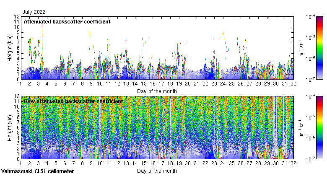327x176 pixels.
Task: Click the m⁻¹ sr⁻¹ unit label of the raw backscatter color bar
Action: [301, 128]
